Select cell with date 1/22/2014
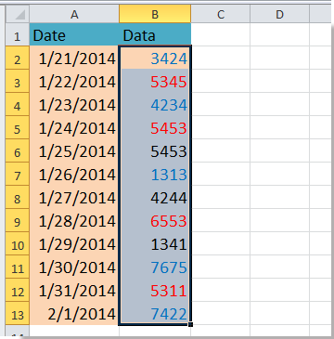The width and height of the screenshot is (334, 339). point(74,81)
